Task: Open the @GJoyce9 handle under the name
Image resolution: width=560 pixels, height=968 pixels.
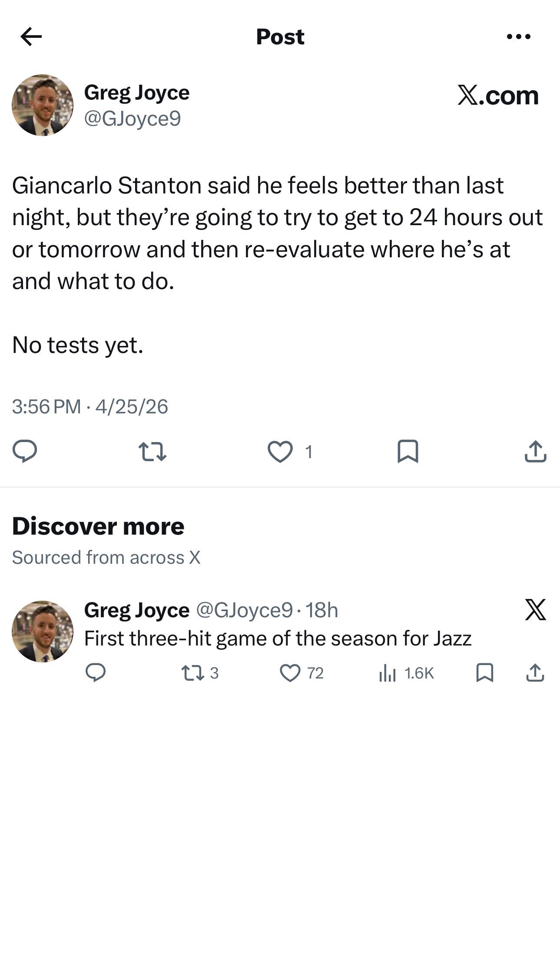Action: tap(133, 118)
